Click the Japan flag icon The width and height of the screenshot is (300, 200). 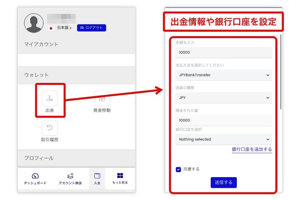(x=51, y=28)
